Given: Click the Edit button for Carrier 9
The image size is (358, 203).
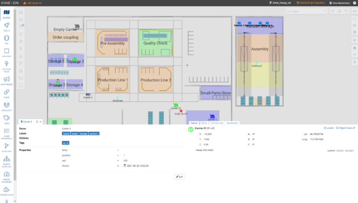Looking at the screenshot, I should pos(179,177).
